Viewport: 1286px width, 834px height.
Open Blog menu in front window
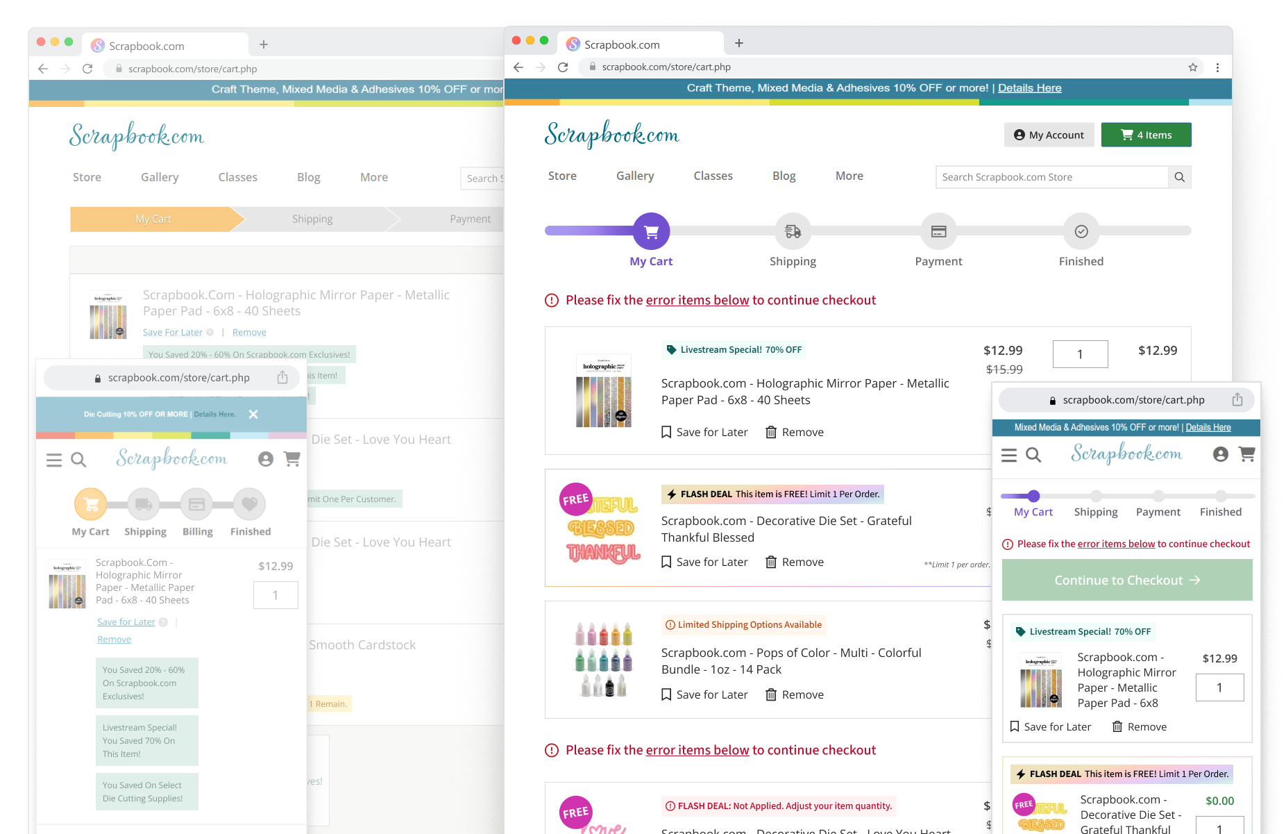coord(784,176)
